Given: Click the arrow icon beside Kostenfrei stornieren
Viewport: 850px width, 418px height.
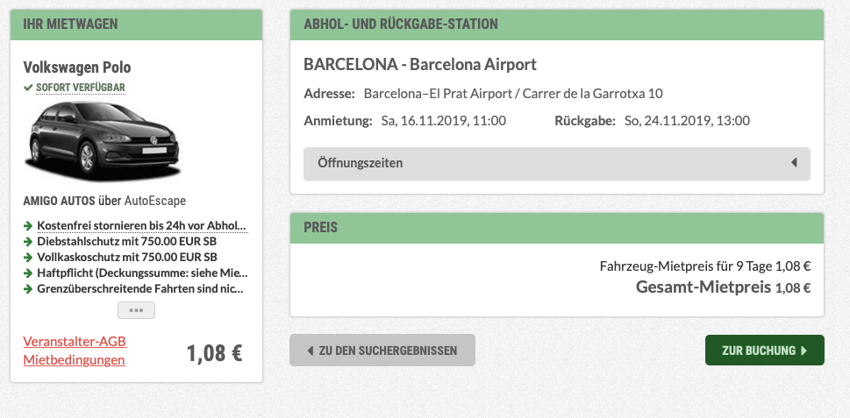Looking at the screenshot, I should 28,225.
